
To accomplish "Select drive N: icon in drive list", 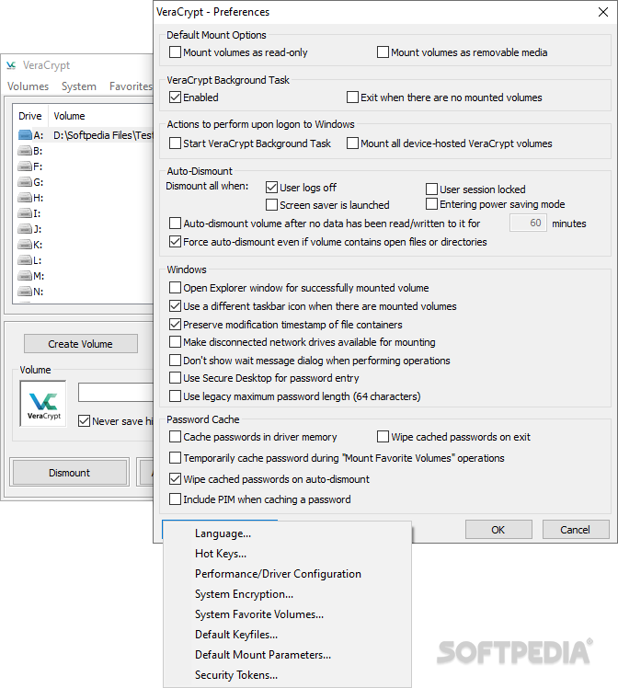I will tap(25, 292).
